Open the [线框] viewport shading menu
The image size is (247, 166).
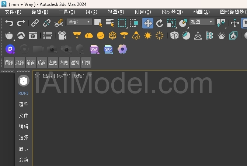pos(78,76)
